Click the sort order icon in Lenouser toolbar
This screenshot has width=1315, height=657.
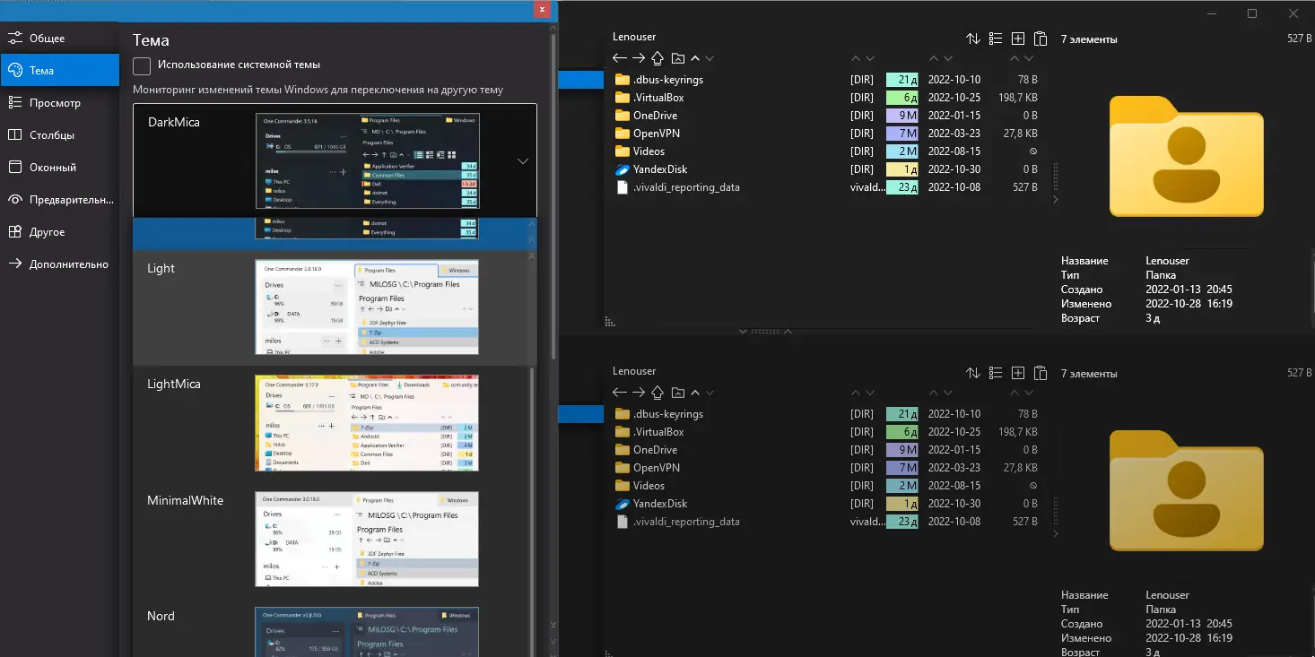pos(973,39)
